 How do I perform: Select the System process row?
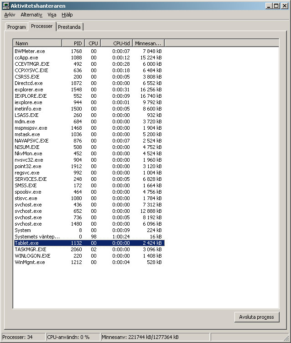89,230
